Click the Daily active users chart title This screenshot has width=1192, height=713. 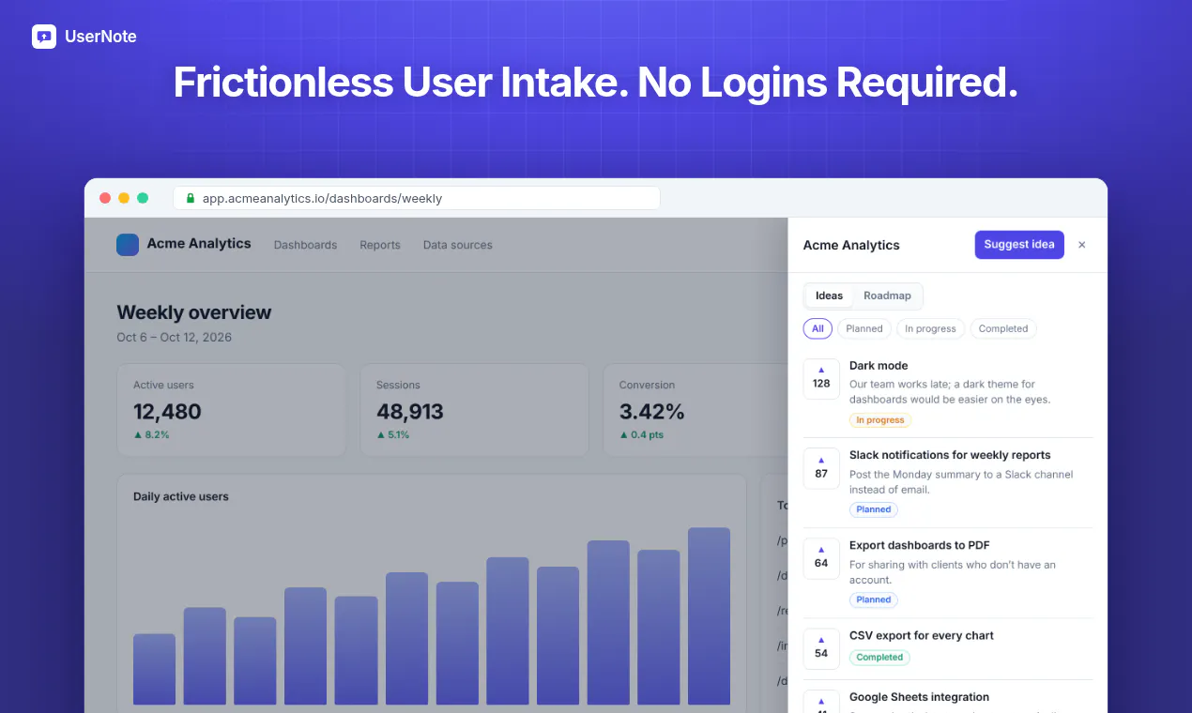pyautogui.click(x=181, y=496)
